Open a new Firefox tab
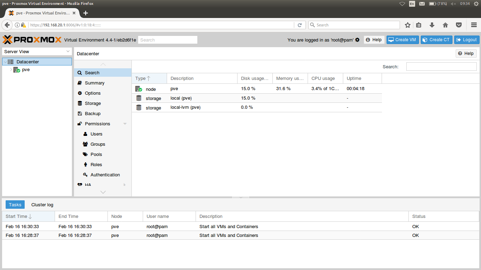The height and width of the screenshot is (270, 481). click(85, 13)
